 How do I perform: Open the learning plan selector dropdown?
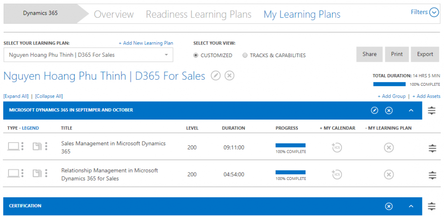point(88,55)
